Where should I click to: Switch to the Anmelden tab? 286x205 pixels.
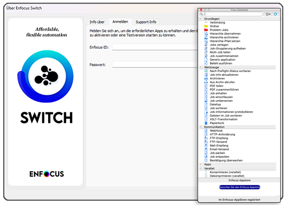[x=120, y=22]
